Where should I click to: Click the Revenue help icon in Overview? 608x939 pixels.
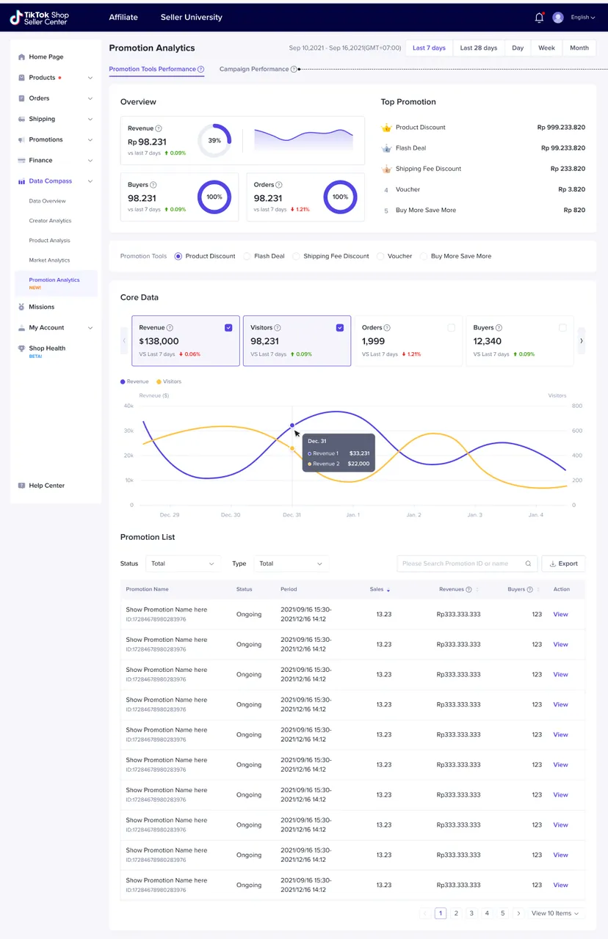(159, 128)
